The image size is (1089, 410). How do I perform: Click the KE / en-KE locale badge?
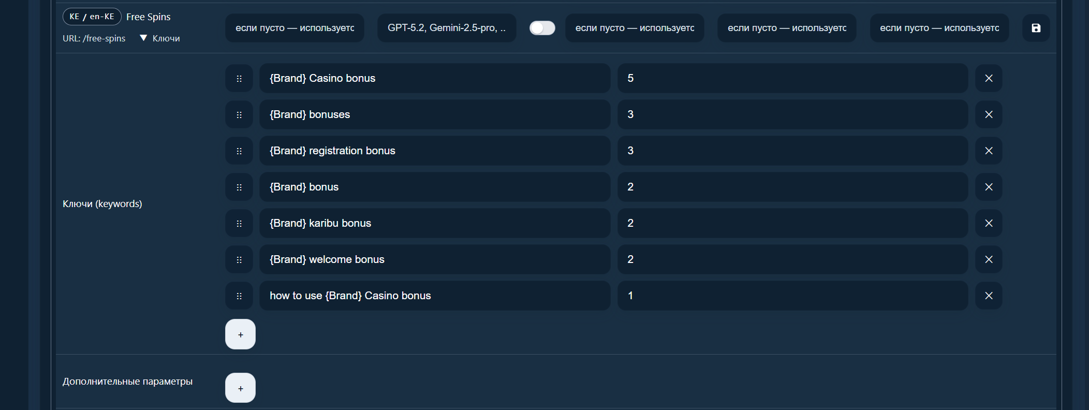92,17
